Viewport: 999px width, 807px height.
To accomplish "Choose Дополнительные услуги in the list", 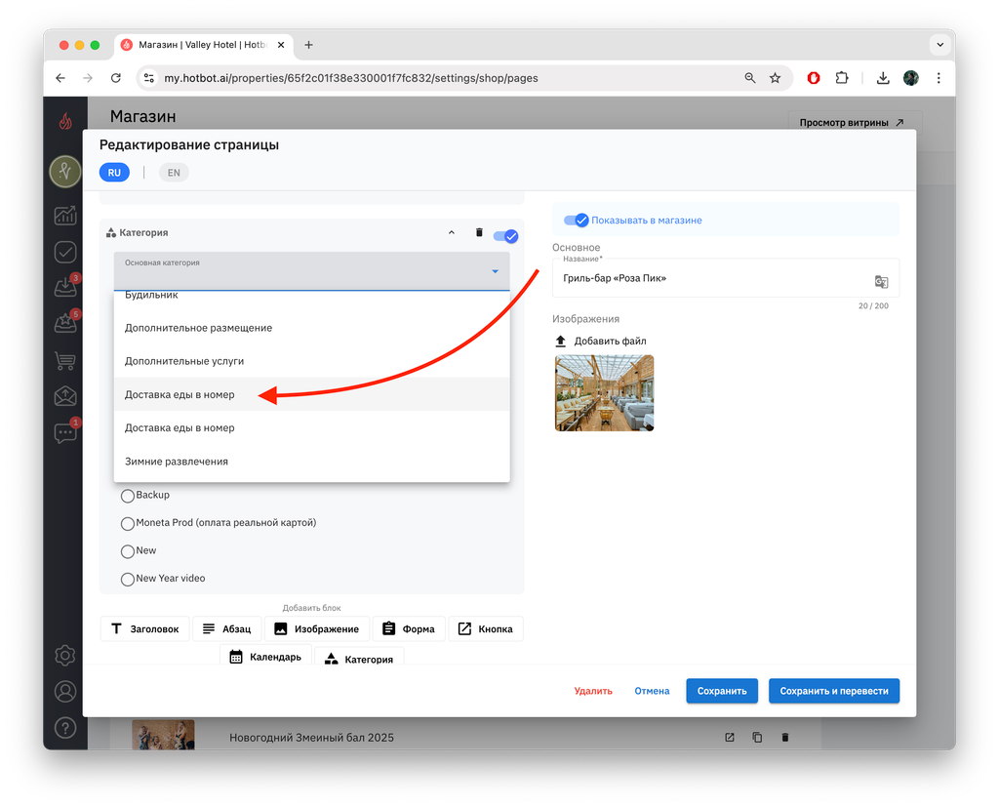I will click(311, 361).
